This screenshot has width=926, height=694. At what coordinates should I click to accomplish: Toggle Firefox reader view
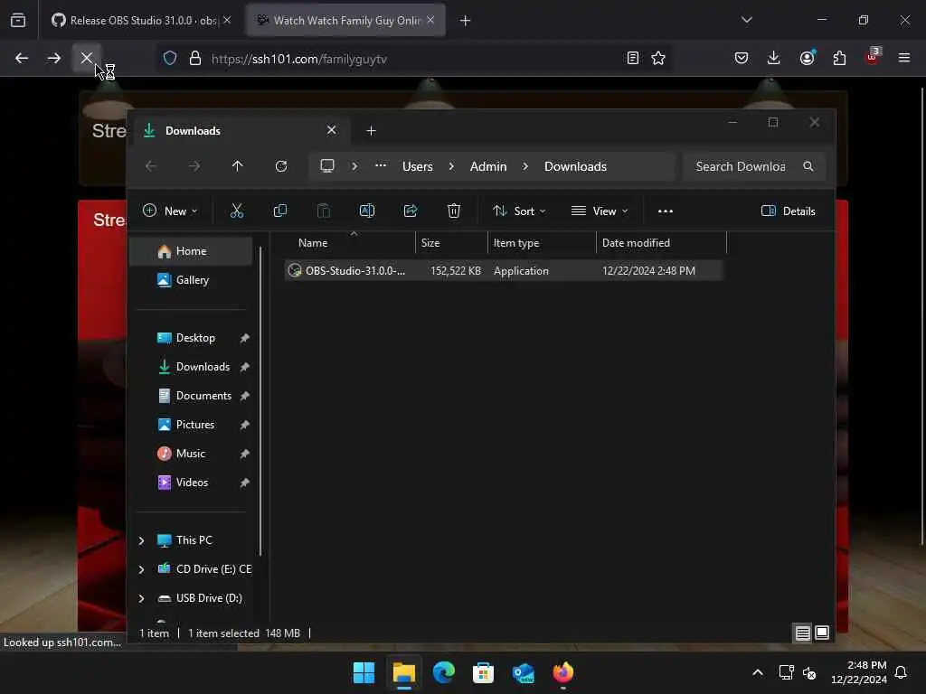tap(632, 58)
